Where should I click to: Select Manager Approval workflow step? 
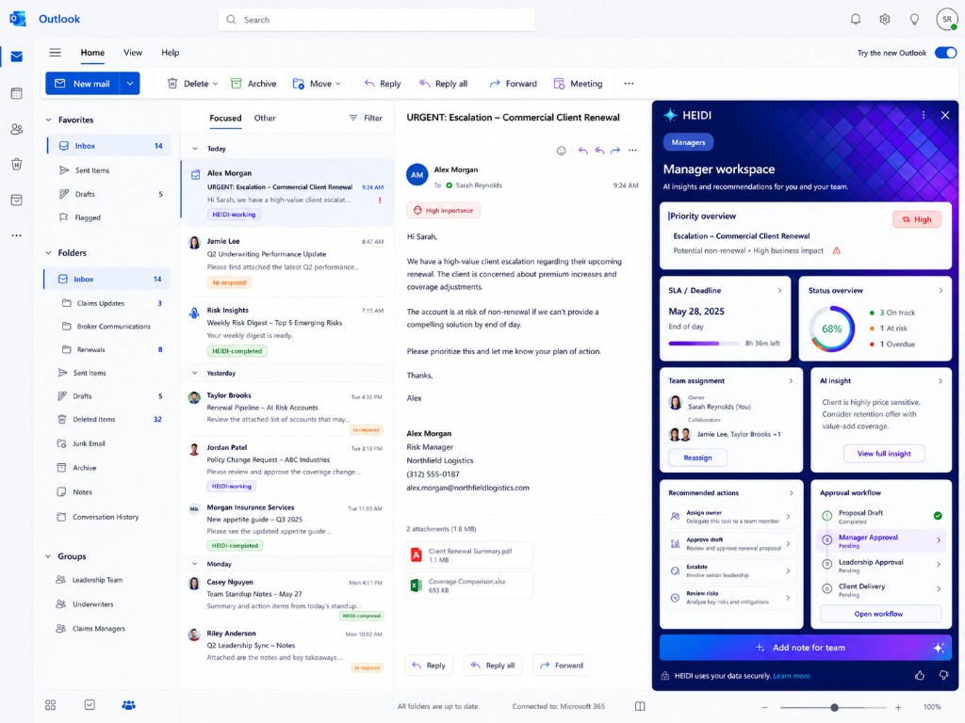tap(881, 540)
